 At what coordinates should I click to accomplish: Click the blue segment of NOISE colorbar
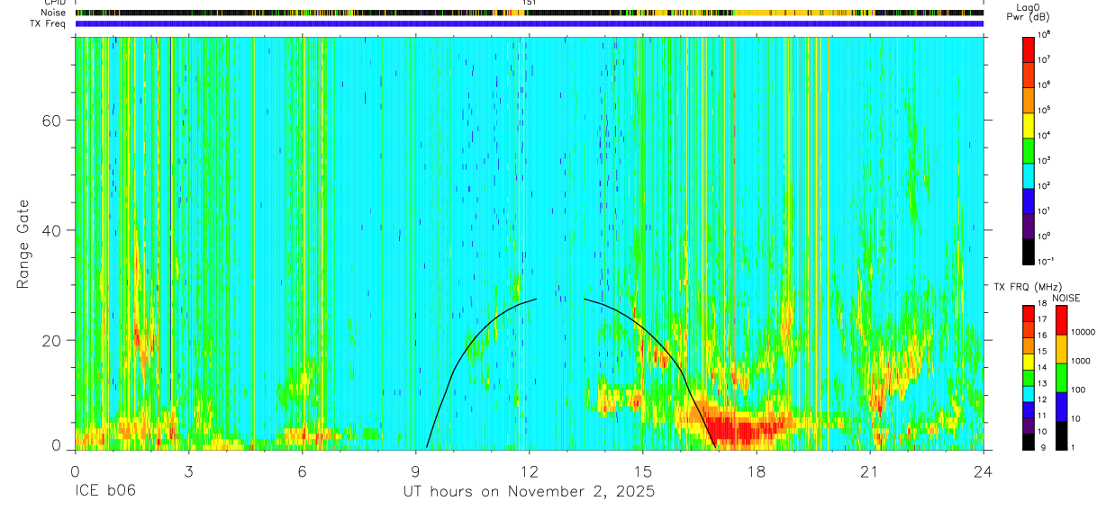[1062, 406]
